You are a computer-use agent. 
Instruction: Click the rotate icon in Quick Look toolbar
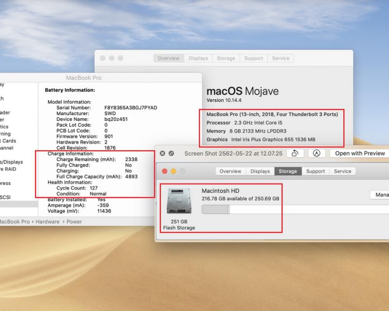click(295, 154)
